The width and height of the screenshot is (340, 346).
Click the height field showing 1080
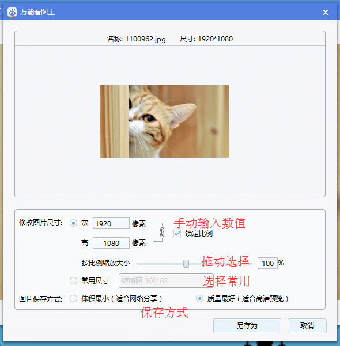[x=111, y=243]
